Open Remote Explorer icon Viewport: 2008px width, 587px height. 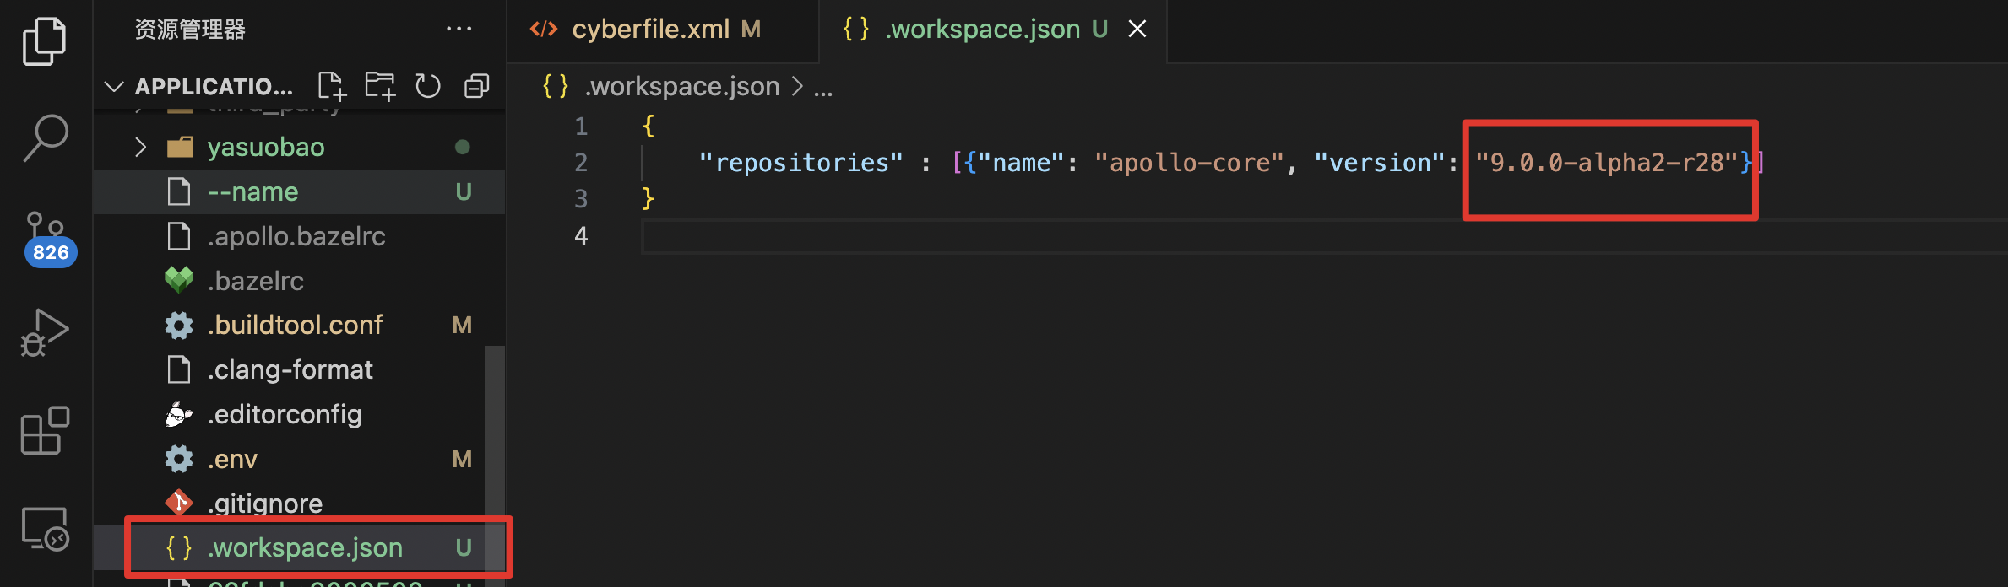[44, 529]
